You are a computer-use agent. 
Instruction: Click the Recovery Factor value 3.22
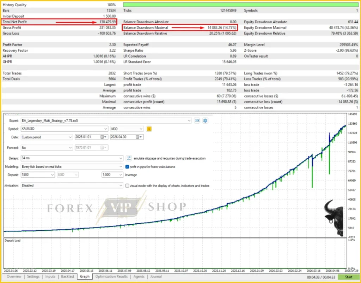click(112, 50)
